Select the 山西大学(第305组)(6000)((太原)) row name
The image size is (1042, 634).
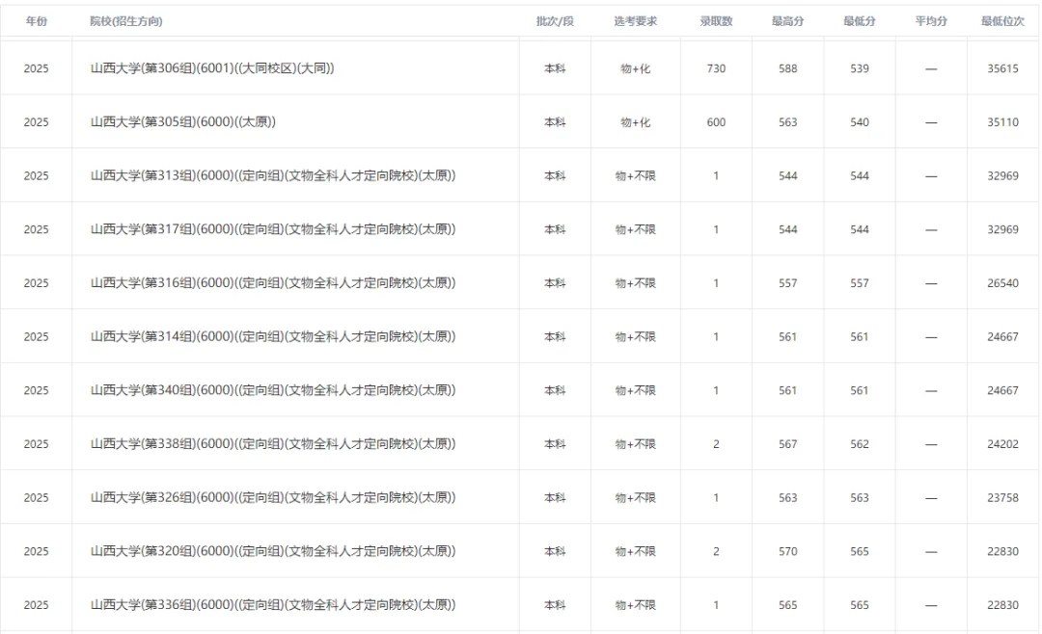point(183,122)
